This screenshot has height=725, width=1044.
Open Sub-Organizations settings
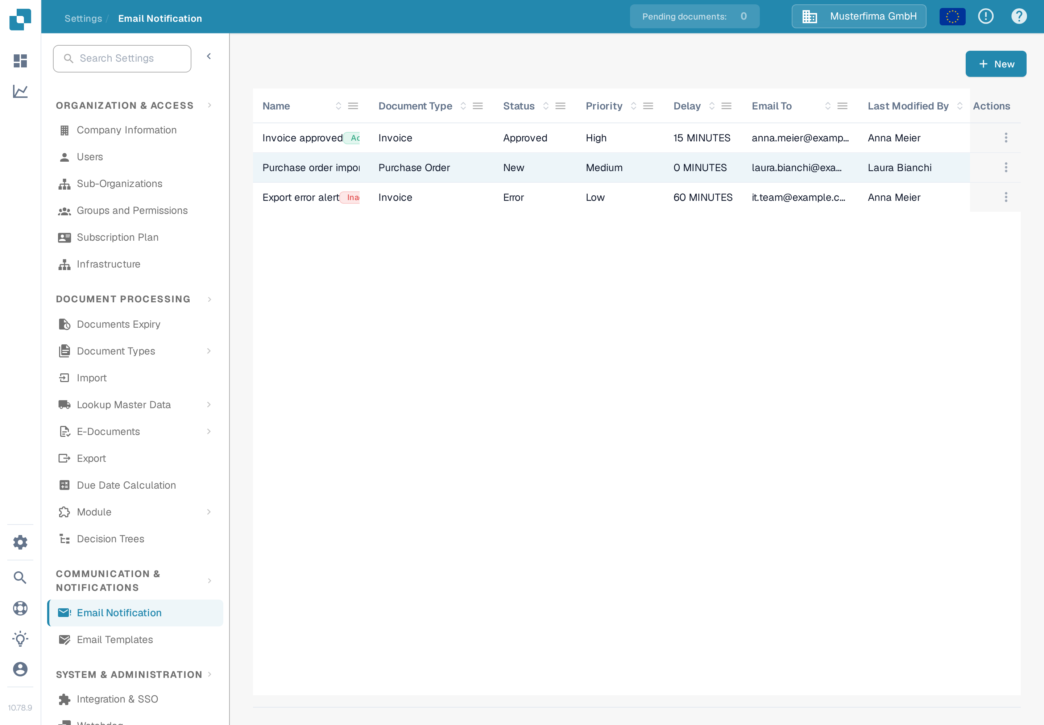pos(135,184)
